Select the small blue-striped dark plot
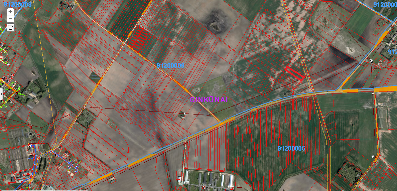The height and width of the screenshot is (191, 397). click(x=95, y=77)
